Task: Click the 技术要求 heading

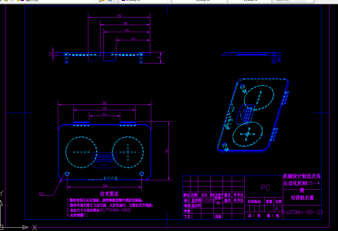Action: (110, 194)
